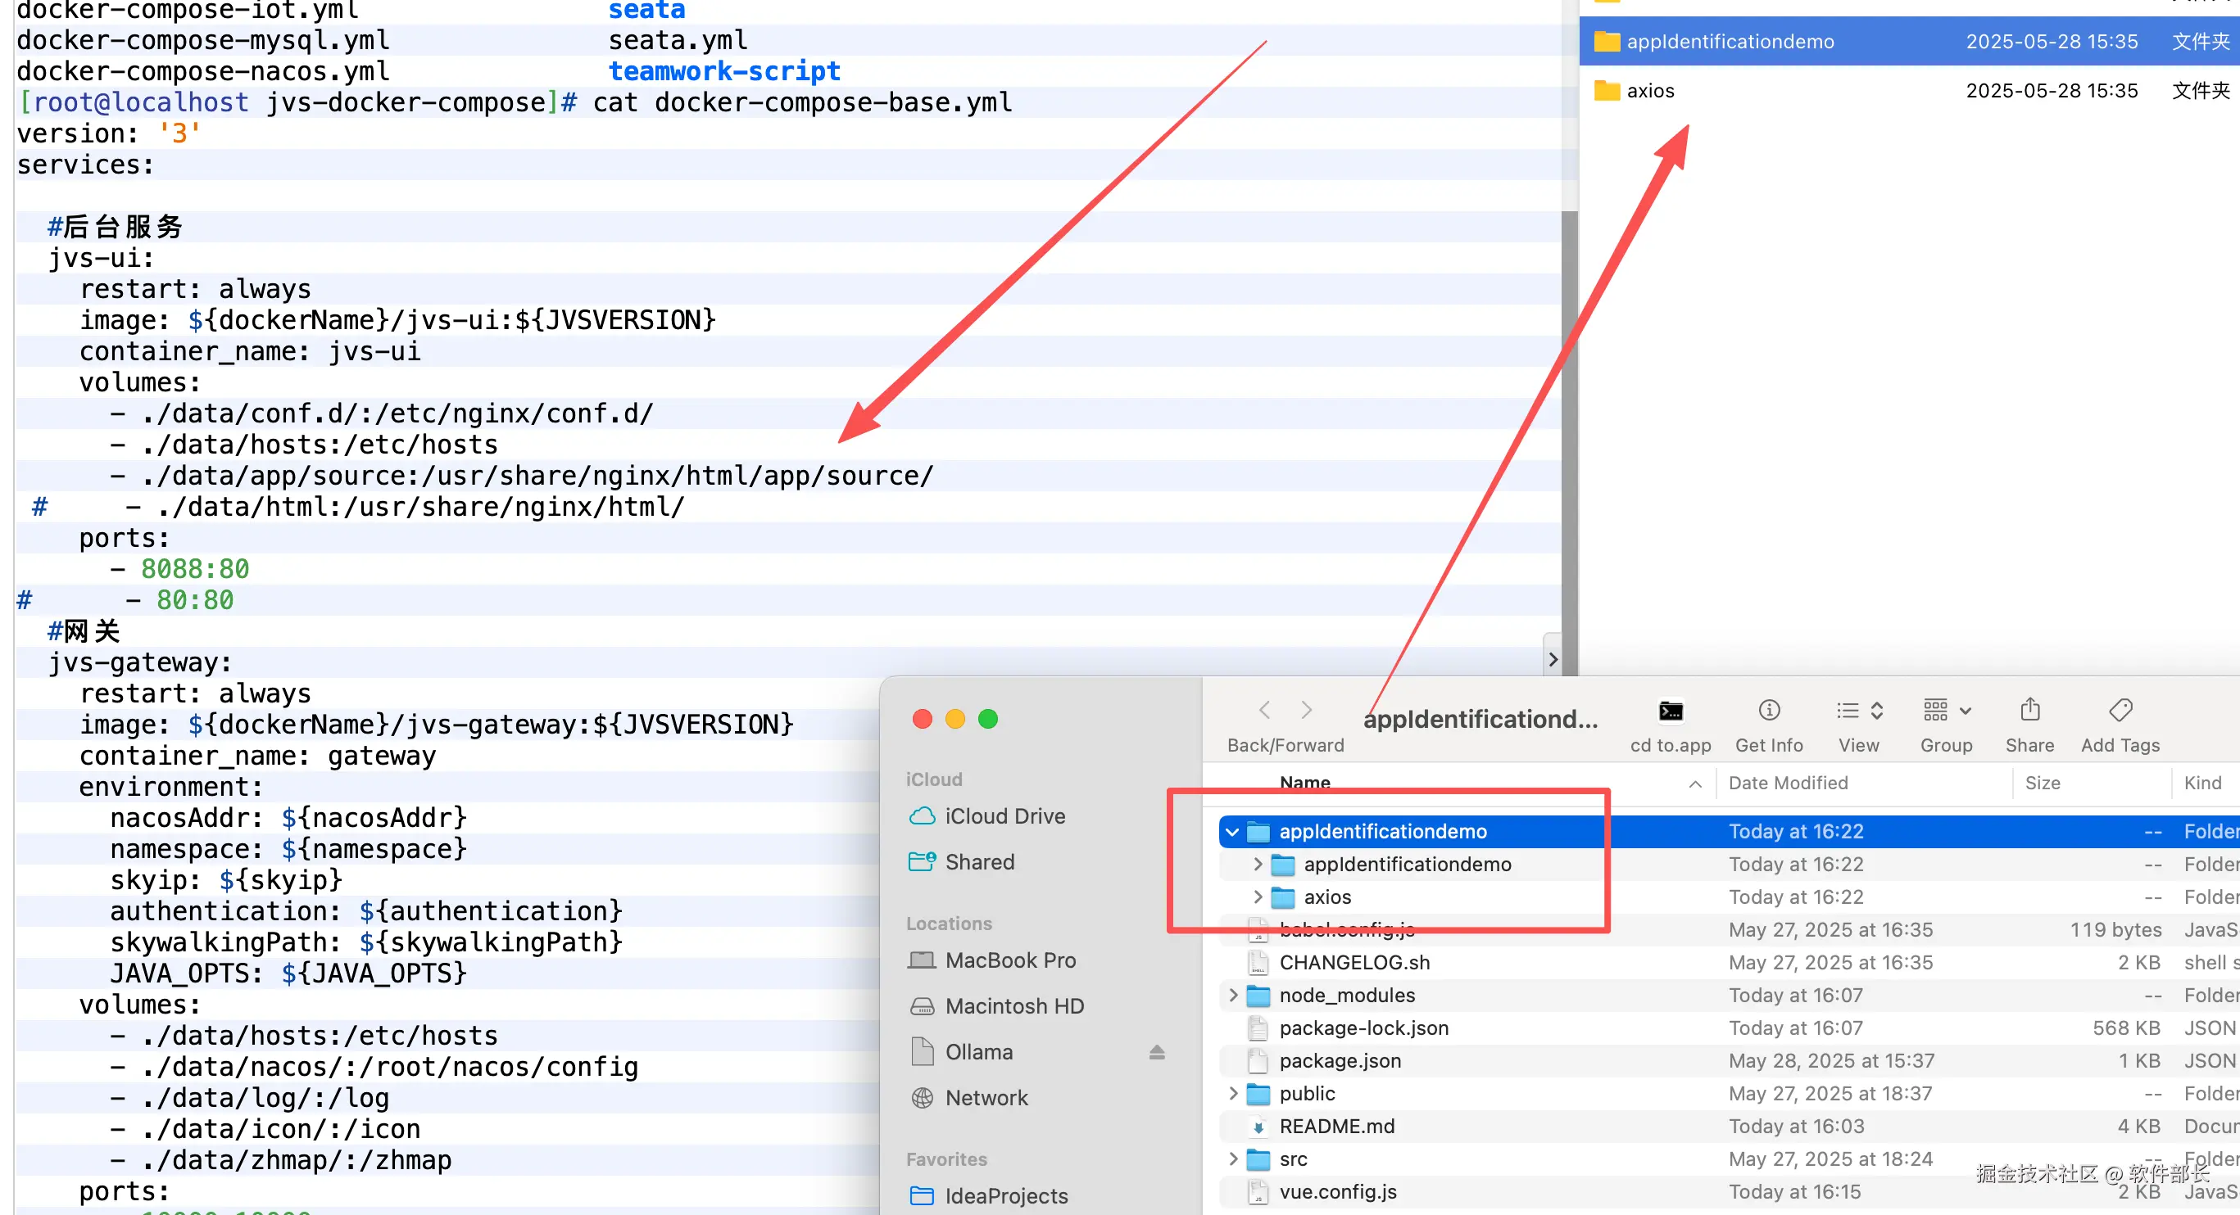Screen dimensions: 2240x1215
Task: Expand the node_modules folder
Action: point(1232,994)
